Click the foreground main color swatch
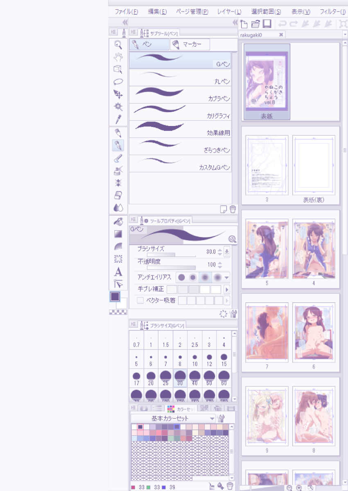Viewport: 348px width, 491px height. point(115,297)
